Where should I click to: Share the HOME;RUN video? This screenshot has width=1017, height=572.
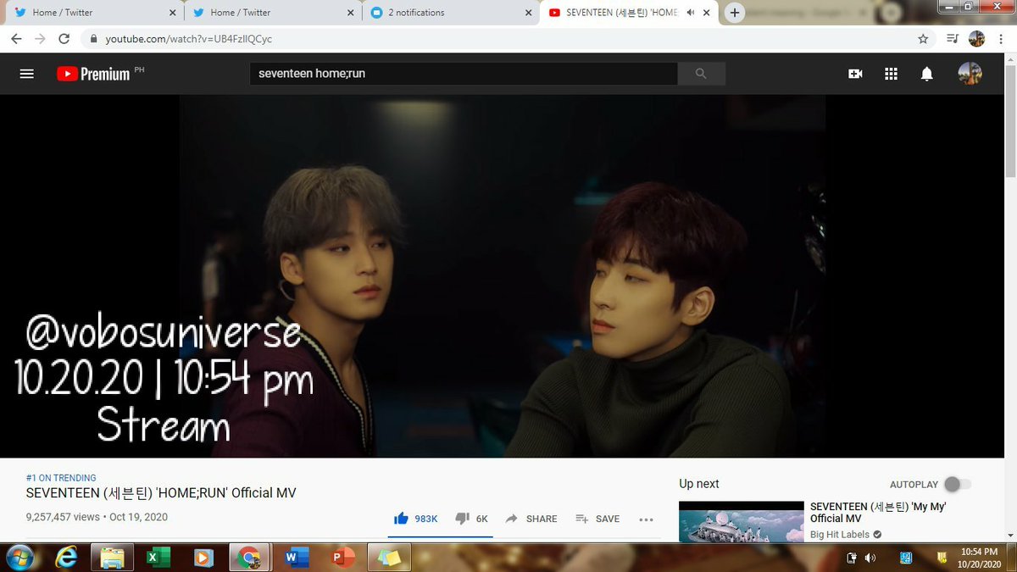(531, 519)
